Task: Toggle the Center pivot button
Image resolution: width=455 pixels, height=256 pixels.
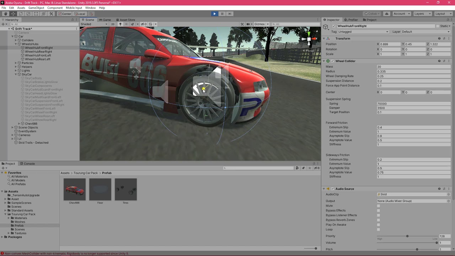Action: point(64,14)
